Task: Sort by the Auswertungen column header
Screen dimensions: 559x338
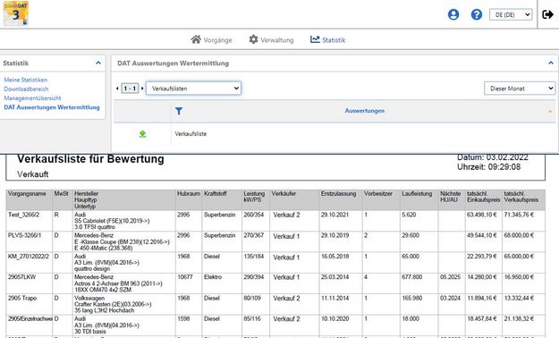Action: (364, 111)
